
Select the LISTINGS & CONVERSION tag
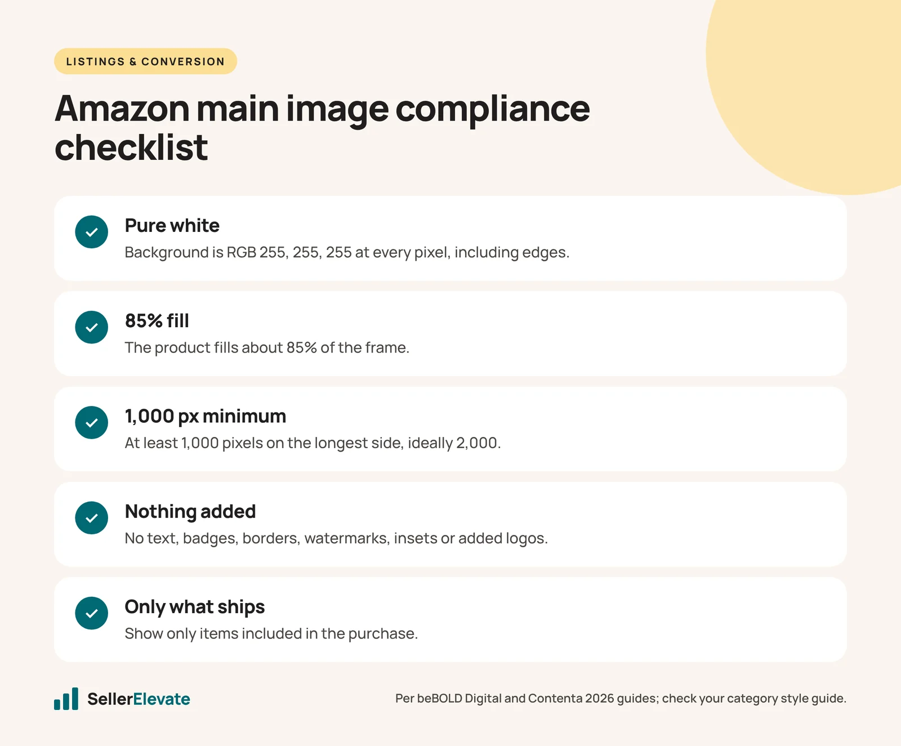pyautogui.click(x=145, y=61)
